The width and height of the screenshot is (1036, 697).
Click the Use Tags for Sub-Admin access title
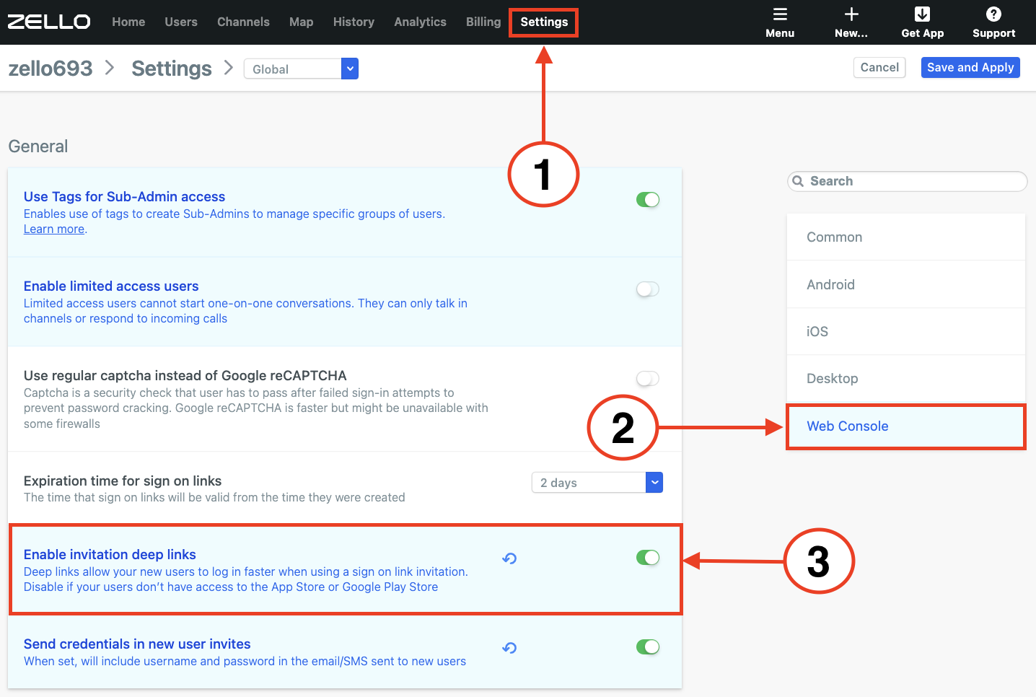pyautogui.click(x=124, y=197)
